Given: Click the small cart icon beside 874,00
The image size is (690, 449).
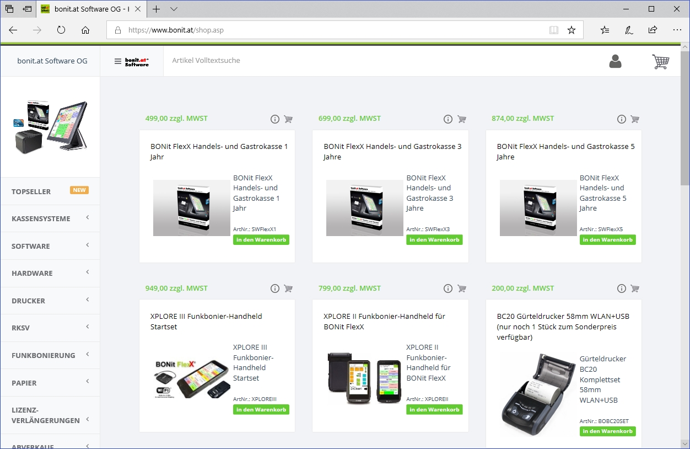Looking at the screenshot, I should 635,119.
